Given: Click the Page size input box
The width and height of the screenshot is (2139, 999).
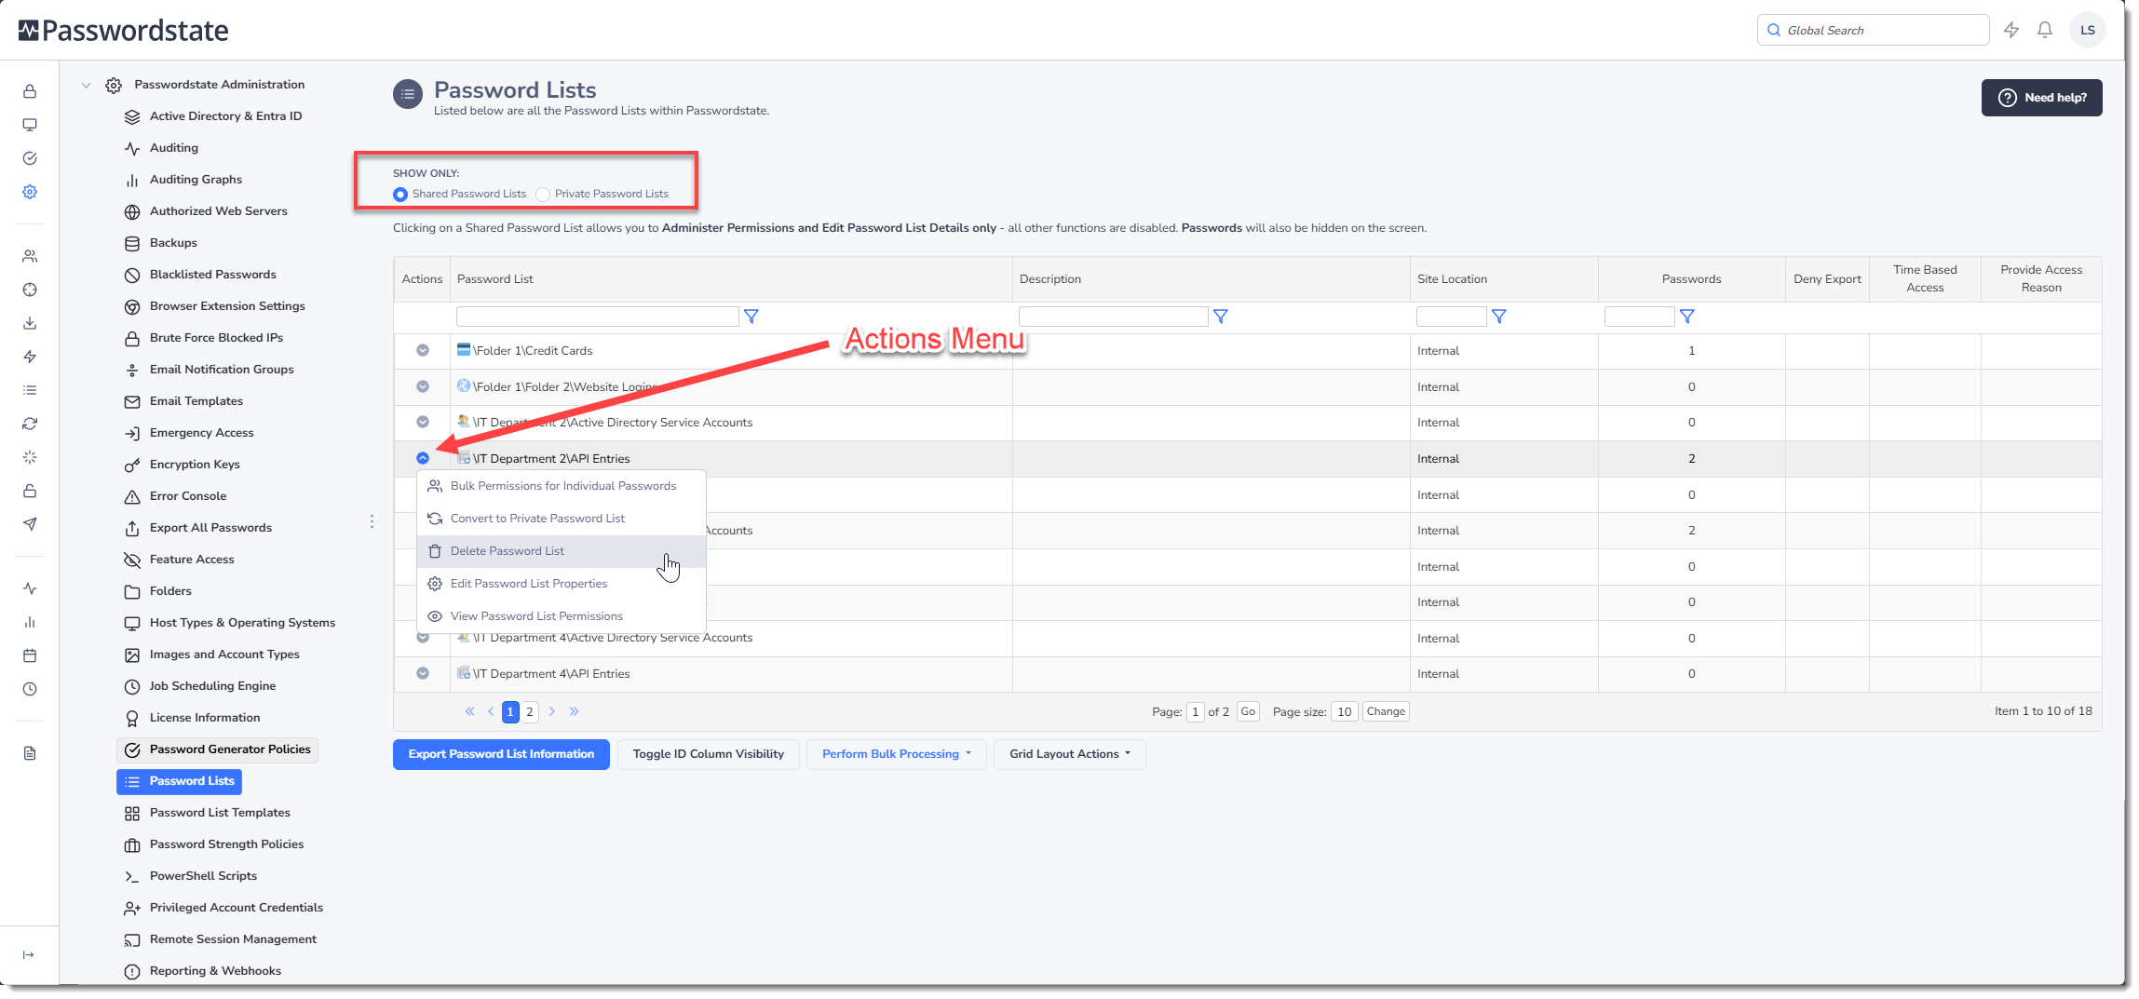Looking at the screenshot, I should (1345, 711).
